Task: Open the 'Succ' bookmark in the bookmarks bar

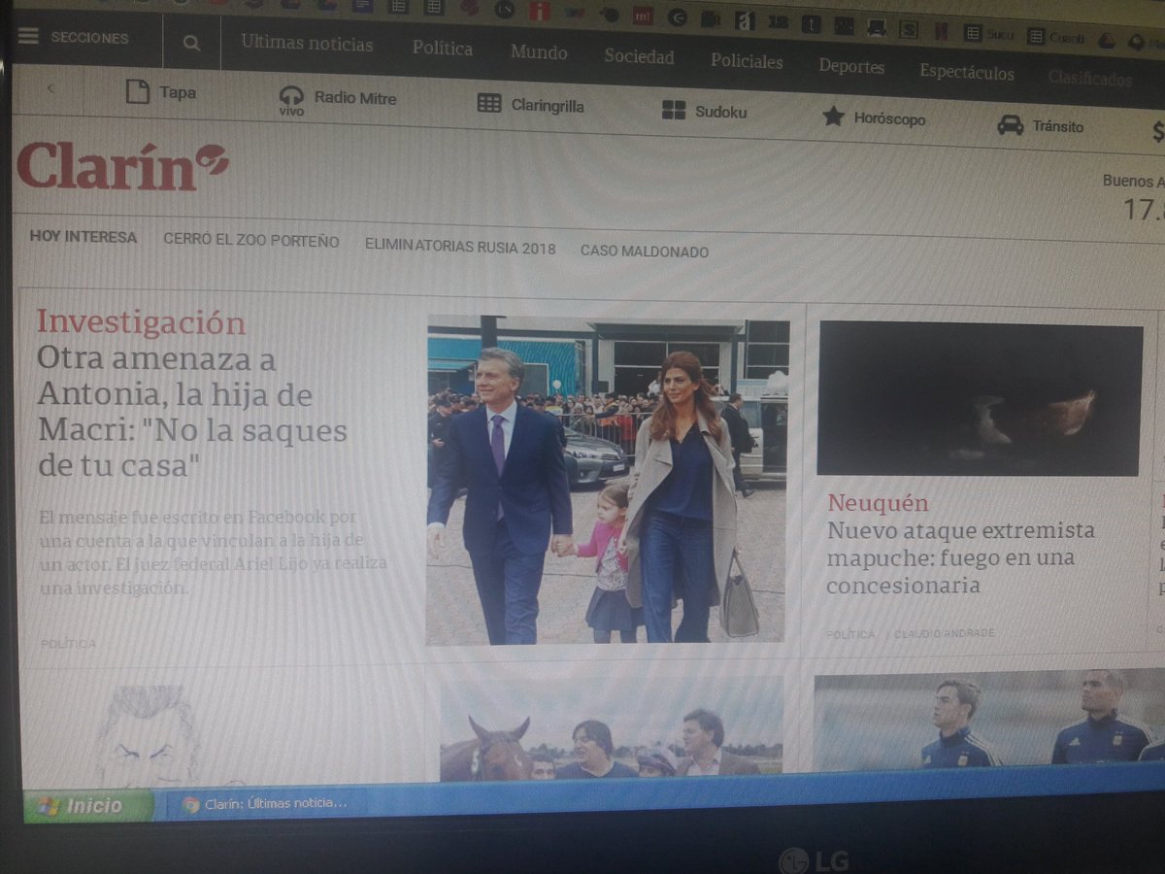Action: coord(988,34)
